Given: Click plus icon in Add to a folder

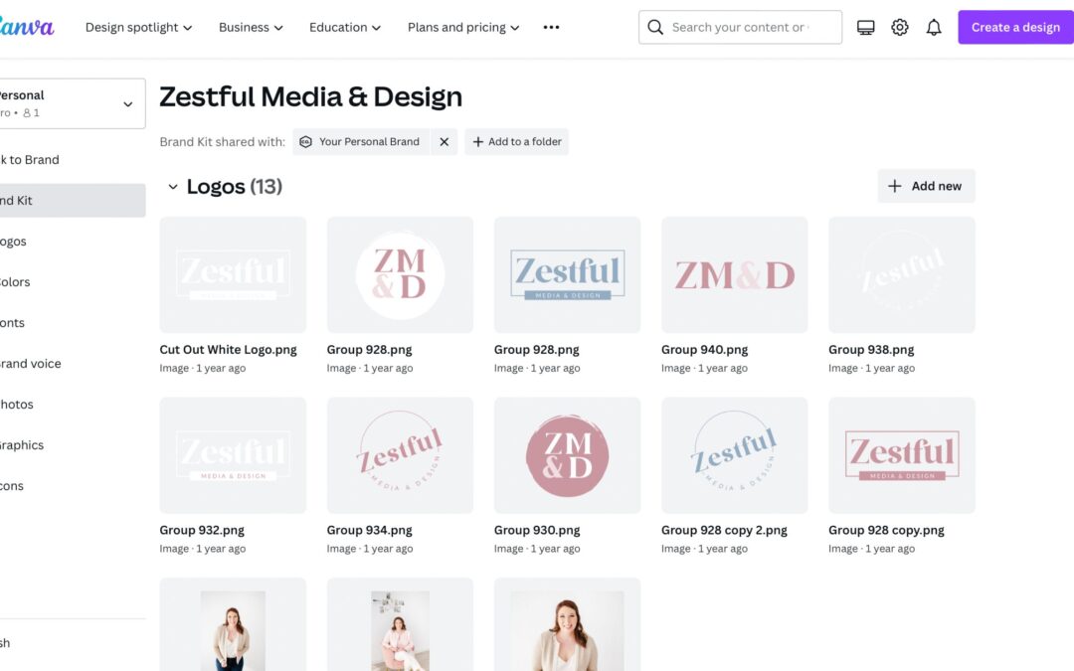Looking at the screenshot, I should [x=478, y=142].
